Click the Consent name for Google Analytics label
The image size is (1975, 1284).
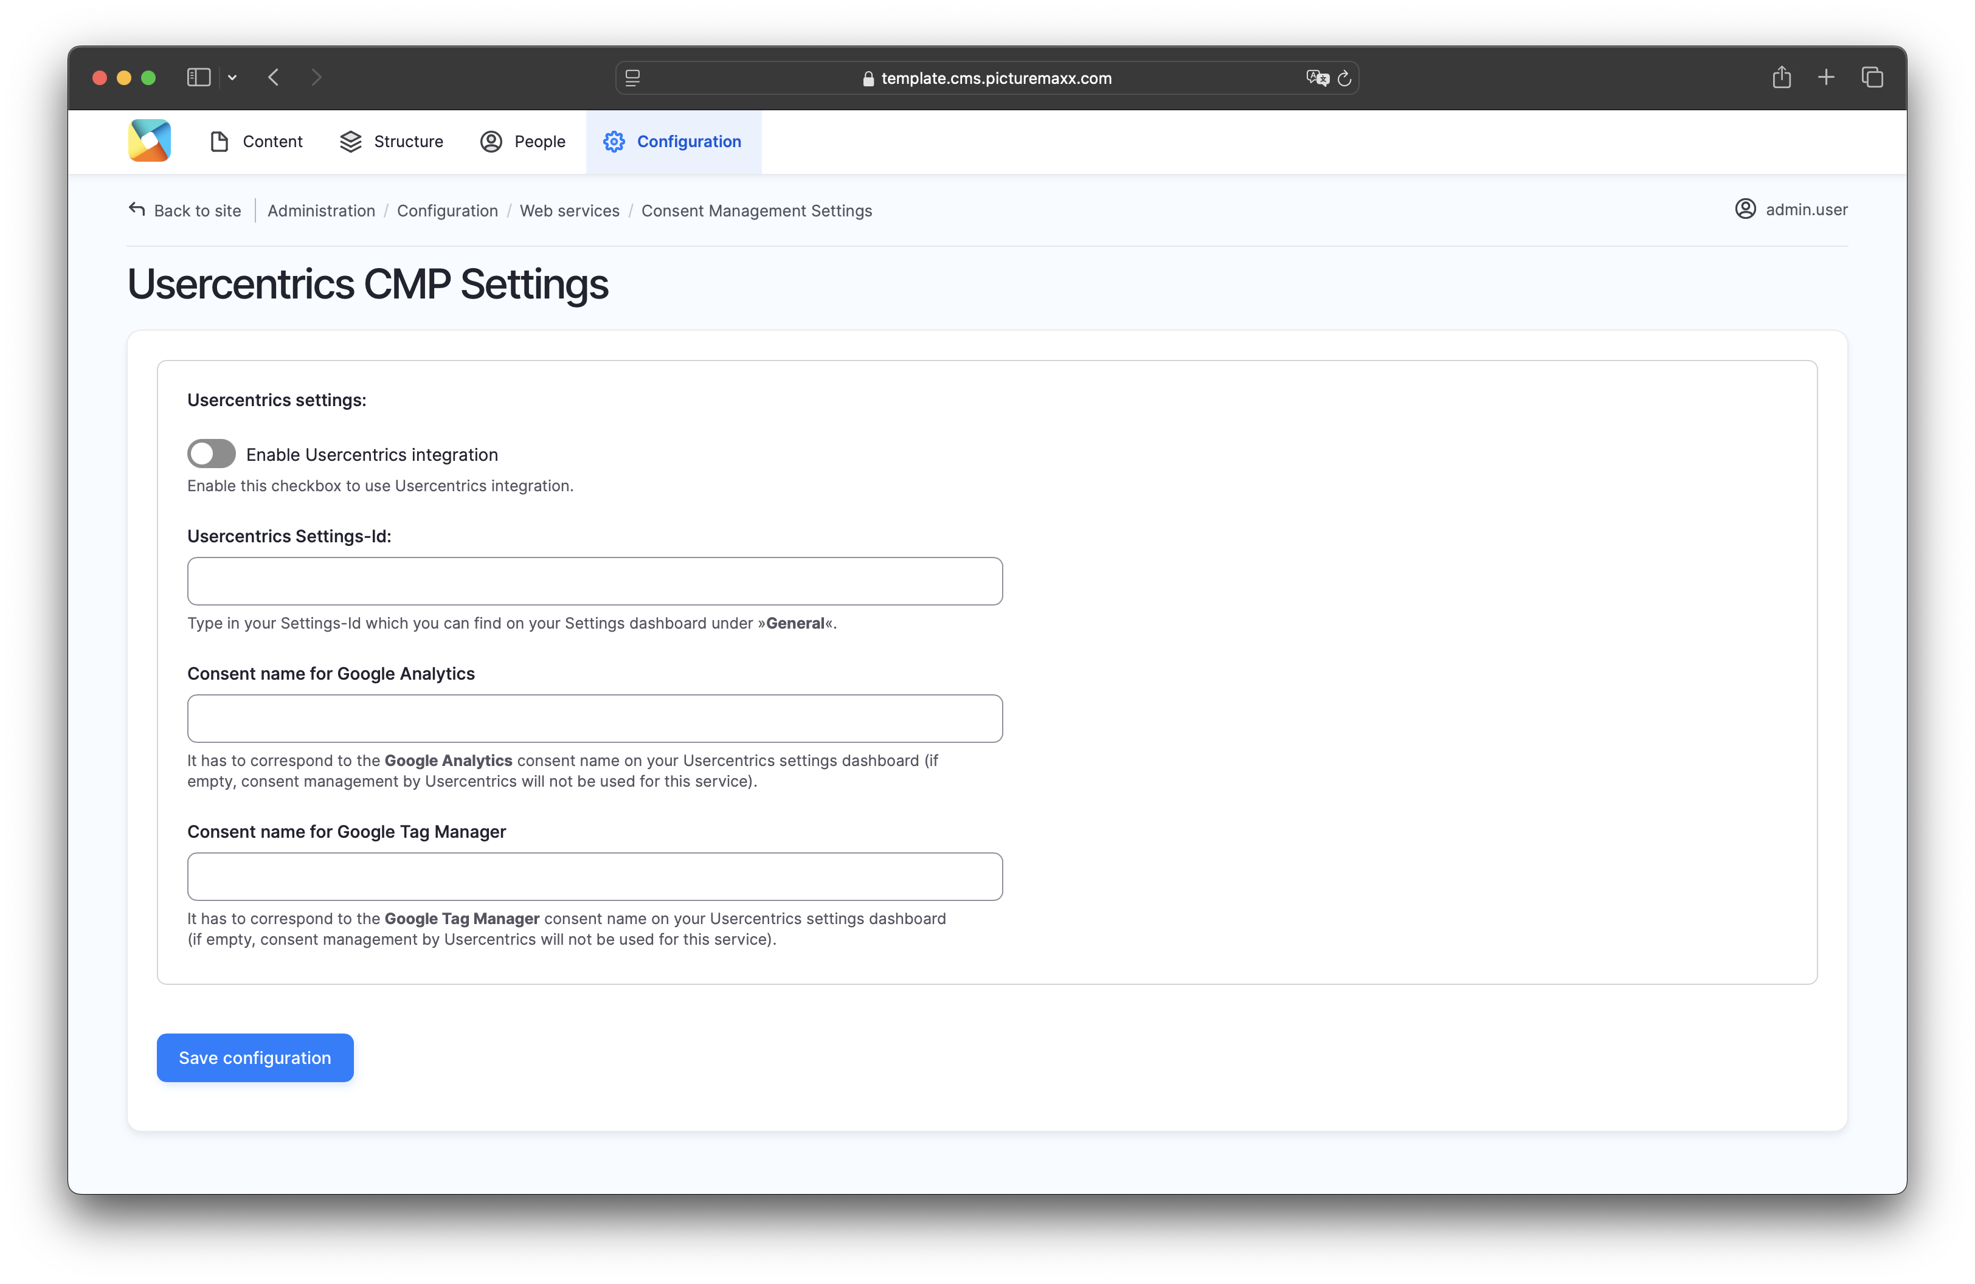click(x=330, y=674)
